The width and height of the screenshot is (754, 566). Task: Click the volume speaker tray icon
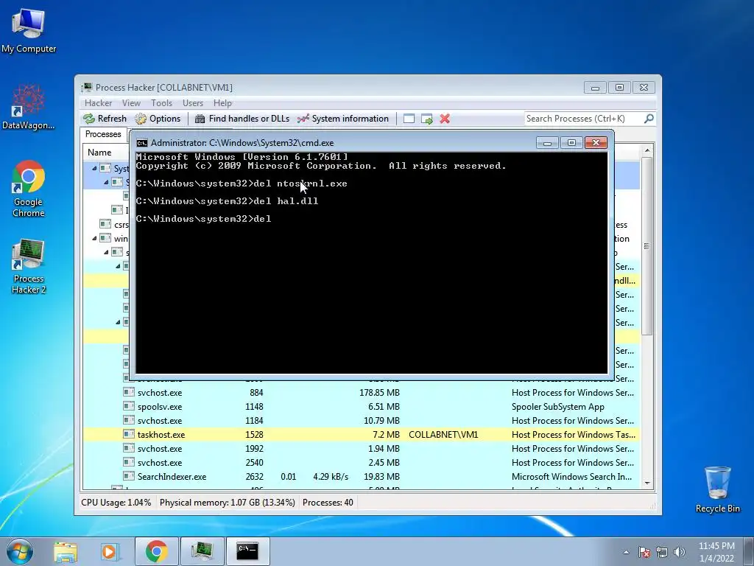679,552
